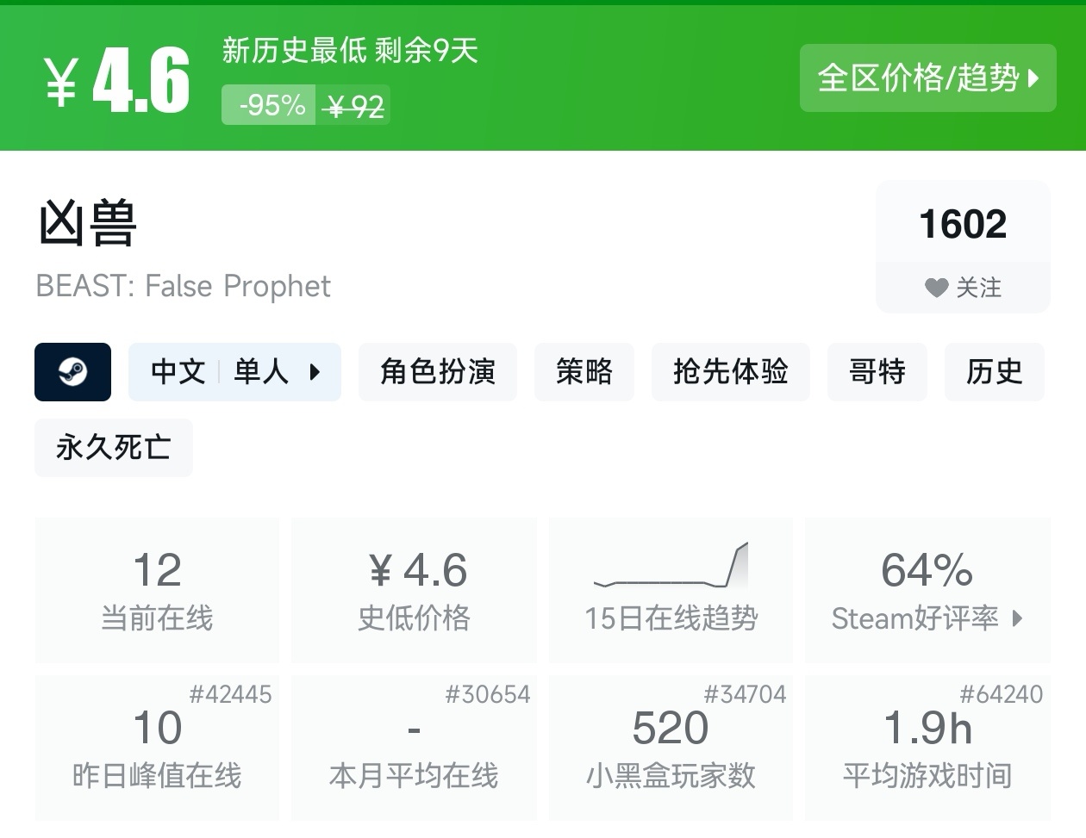Open the 抢先体验 tag
The height and width of the screenshot is (838, 1086).
[x=730, y=372]
